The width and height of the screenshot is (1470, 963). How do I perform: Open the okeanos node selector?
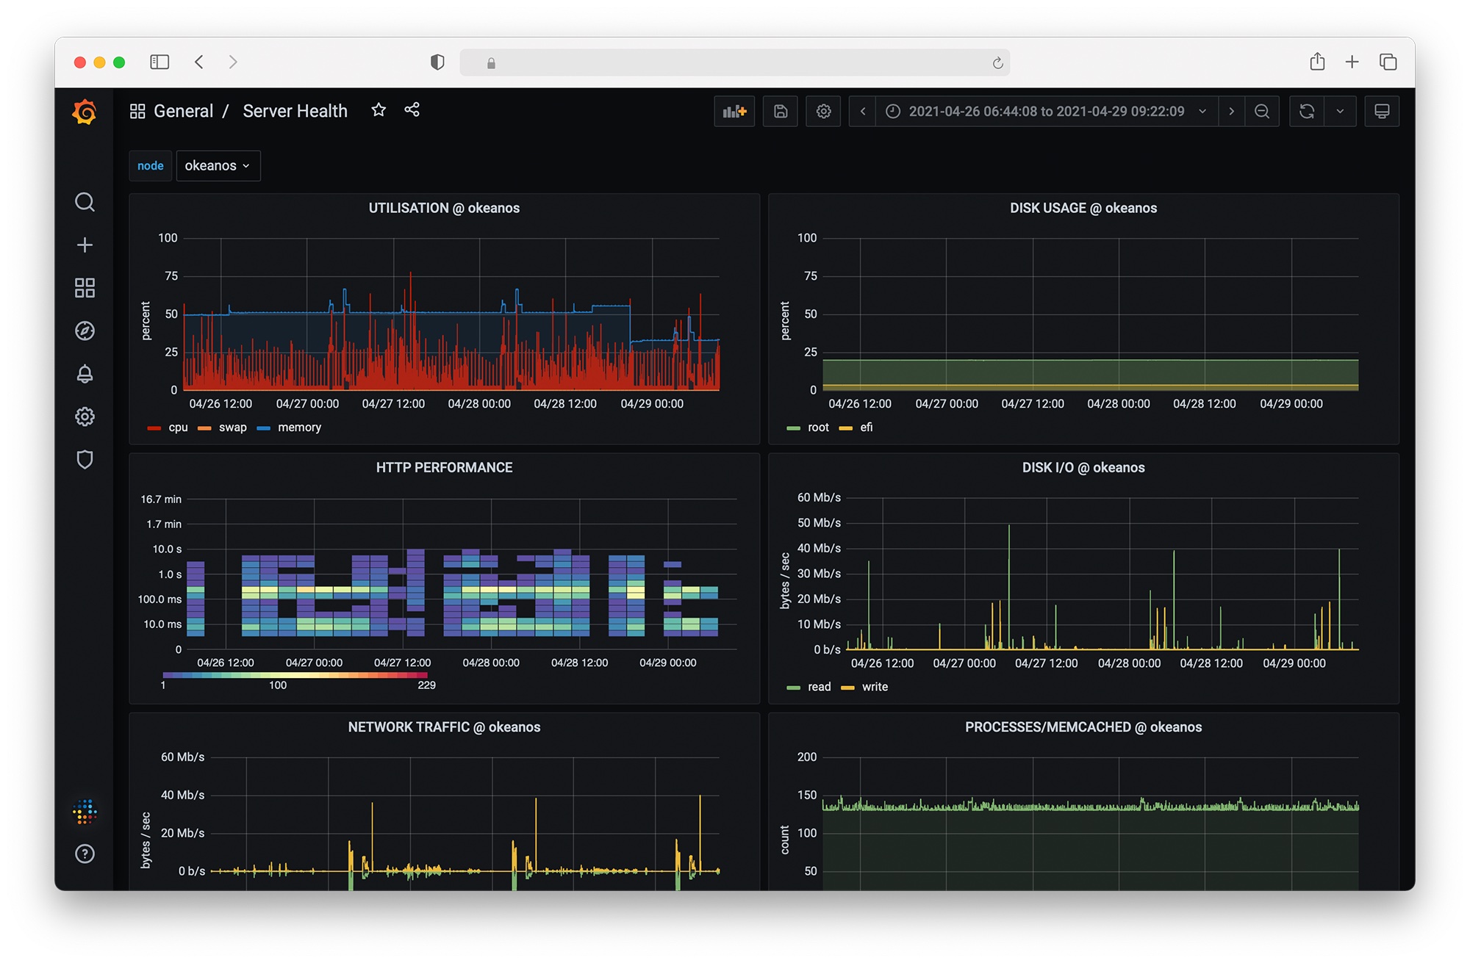[x=218, y=165]
